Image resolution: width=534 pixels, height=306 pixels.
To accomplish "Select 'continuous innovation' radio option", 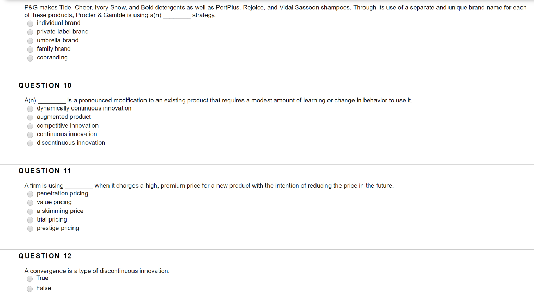I will 30,135.
